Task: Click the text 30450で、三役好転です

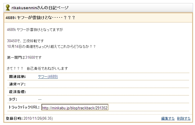Action: tap(25, 41)
